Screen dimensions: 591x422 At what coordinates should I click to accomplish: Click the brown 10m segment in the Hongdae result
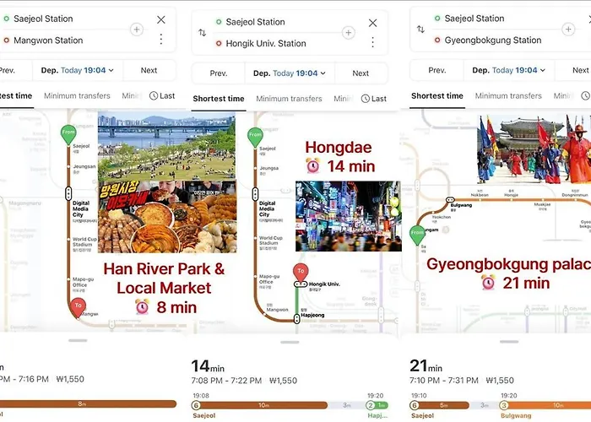click(263, 405)
